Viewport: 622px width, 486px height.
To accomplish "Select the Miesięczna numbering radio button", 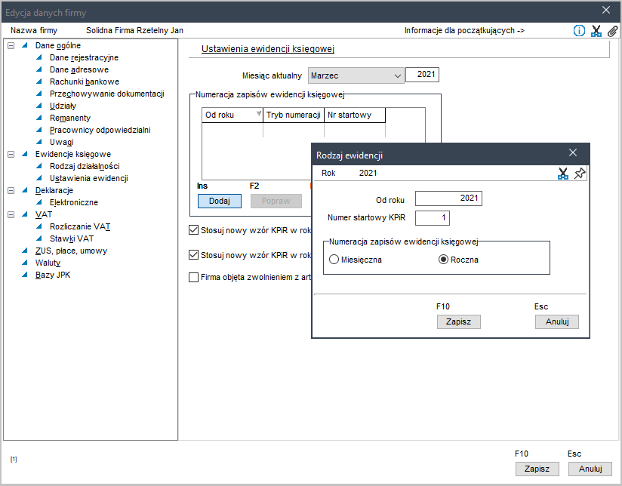I will 334,260.
